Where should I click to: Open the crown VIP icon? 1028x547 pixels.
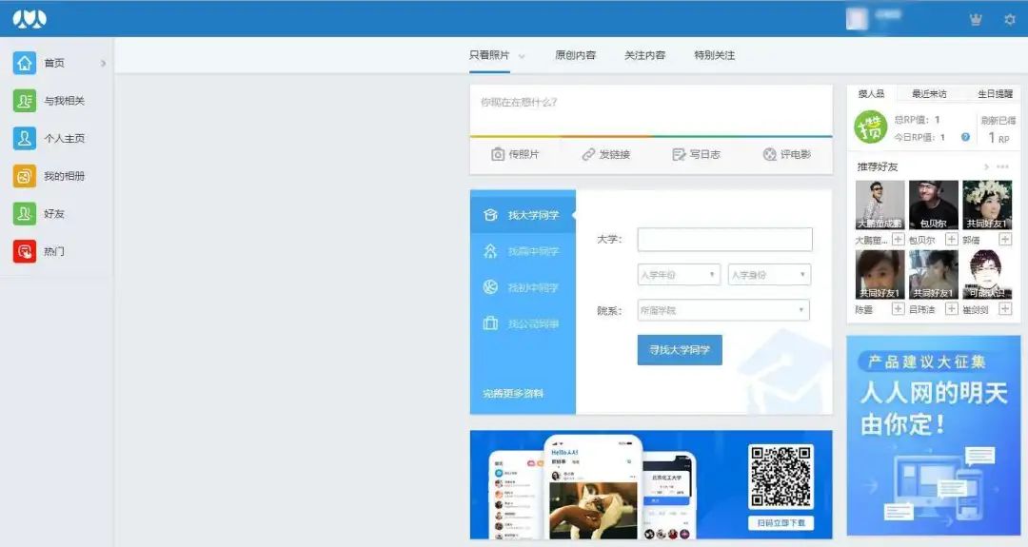(976, 19)
